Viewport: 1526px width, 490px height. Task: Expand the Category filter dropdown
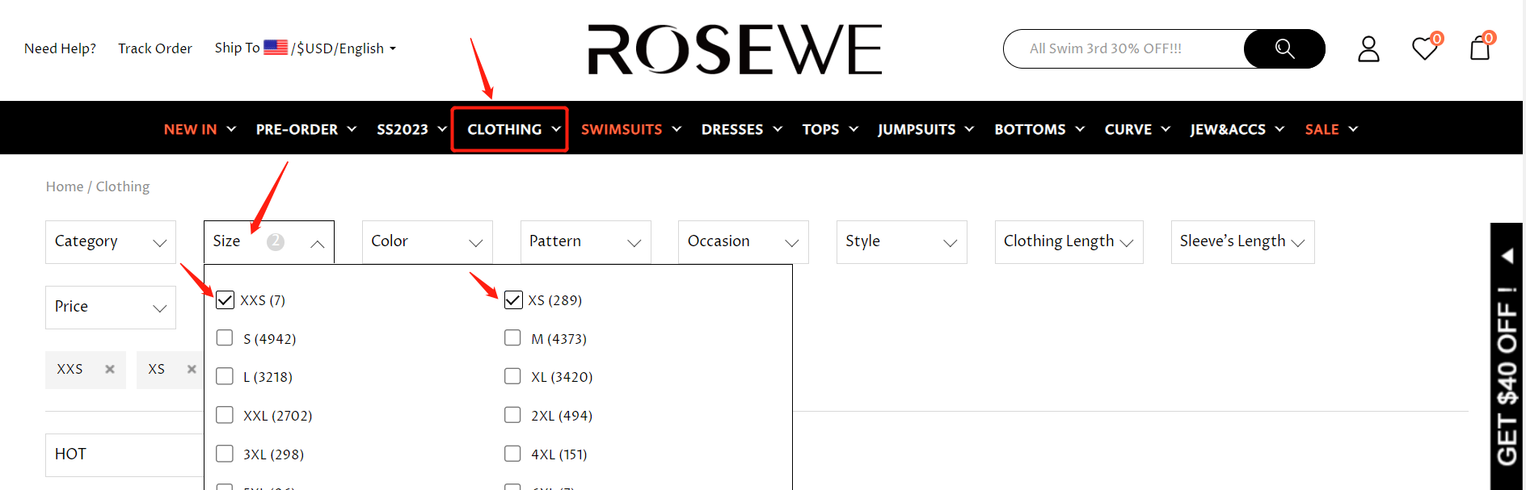click(111, 241)
